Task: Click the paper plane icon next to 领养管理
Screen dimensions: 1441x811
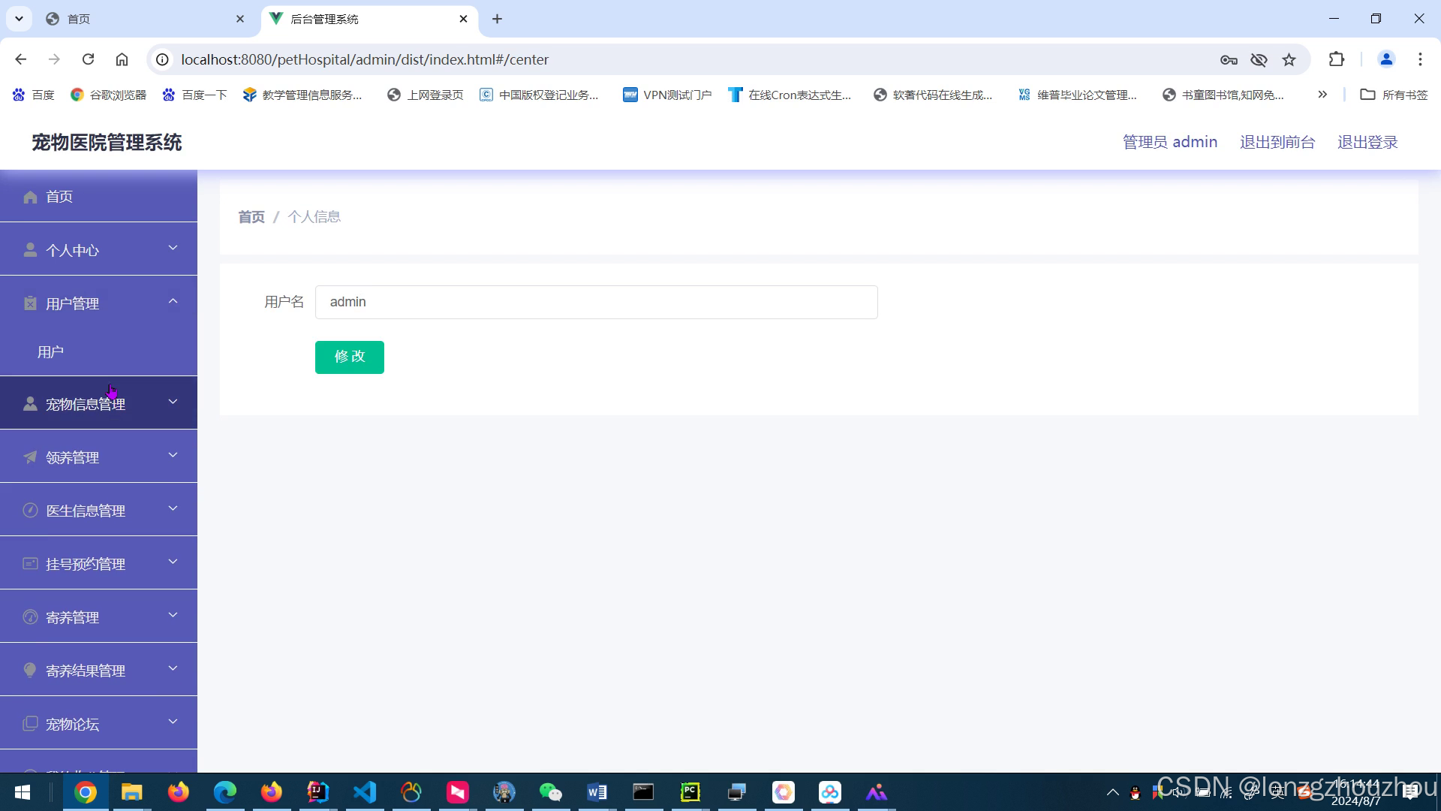Action: [x=30, y=457]
